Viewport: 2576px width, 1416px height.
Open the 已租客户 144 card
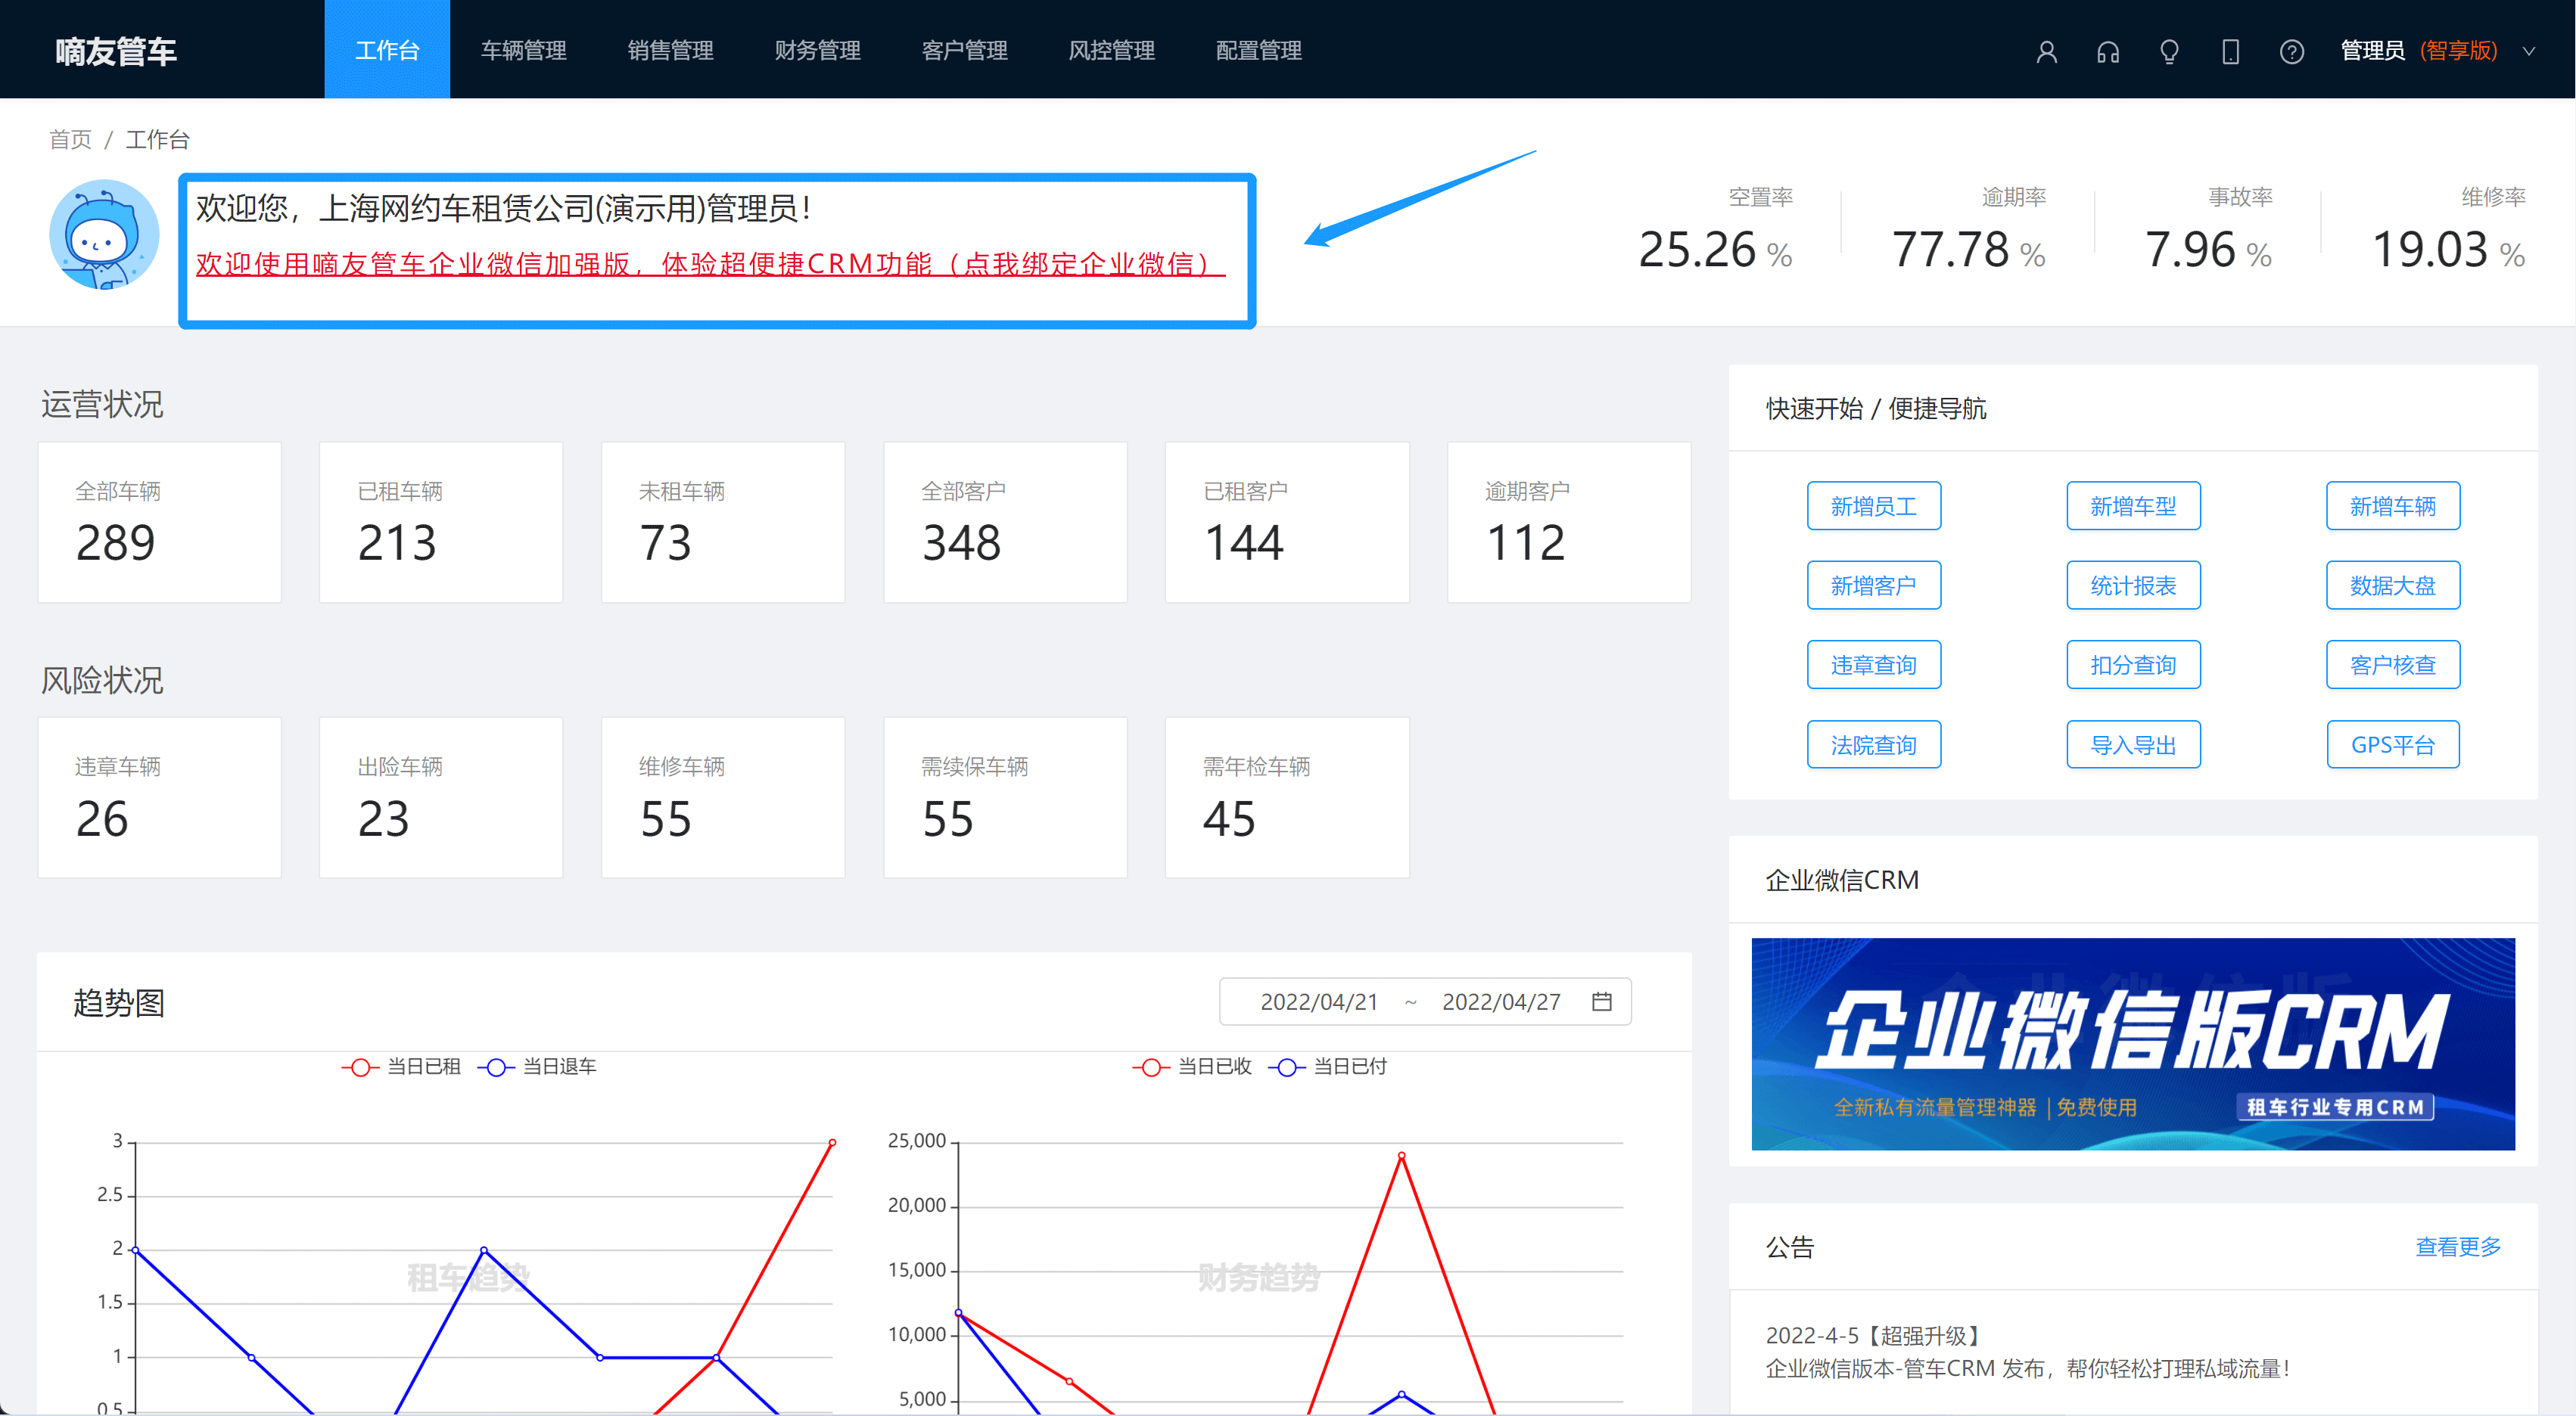pos(1287,522)
